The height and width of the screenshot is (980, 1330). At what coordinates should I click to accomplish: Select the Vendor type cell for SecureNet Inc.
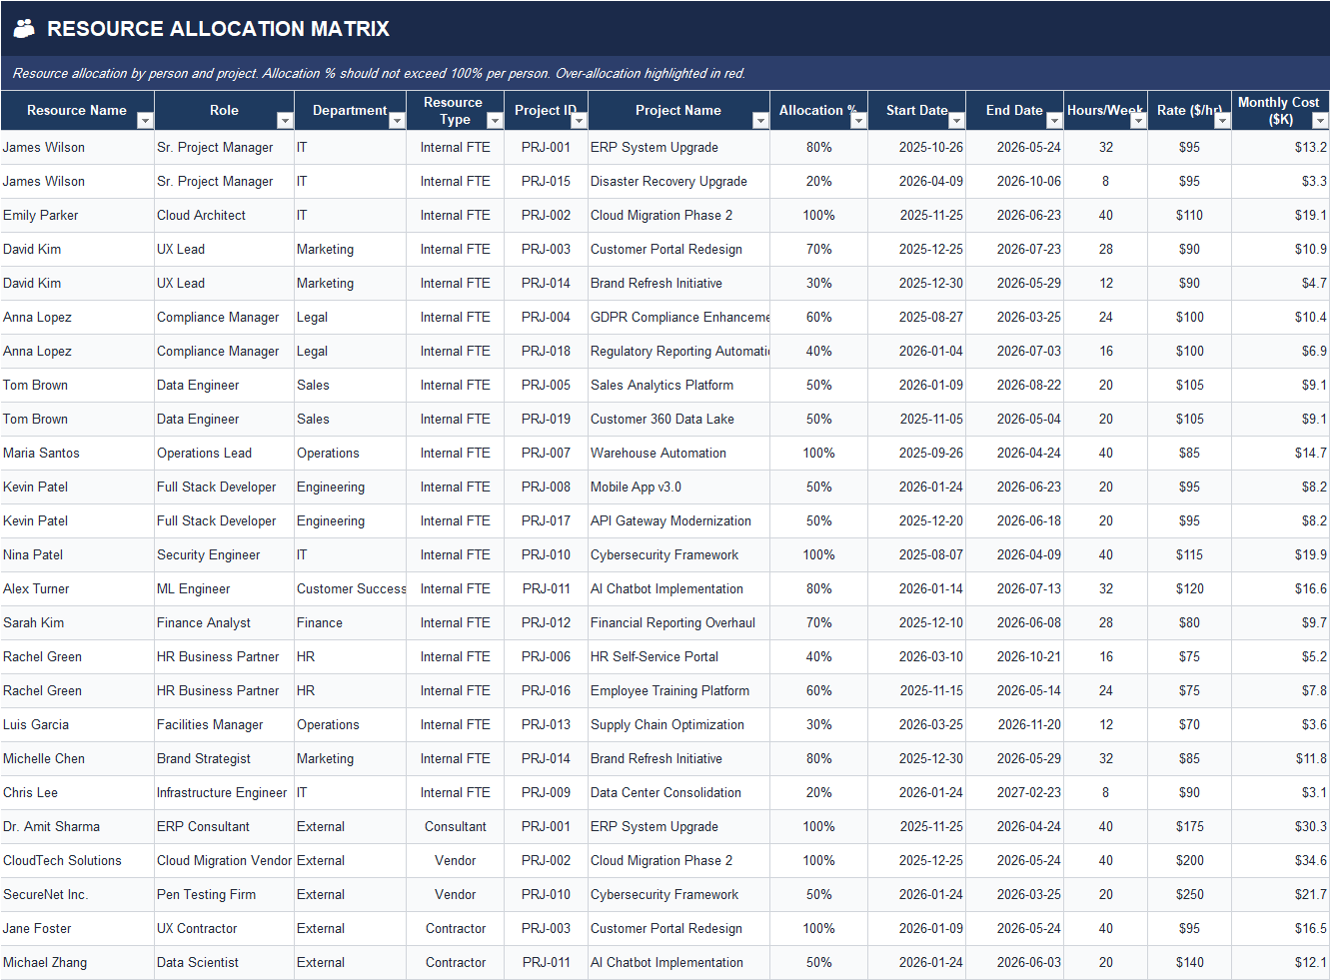pos(455,894)
